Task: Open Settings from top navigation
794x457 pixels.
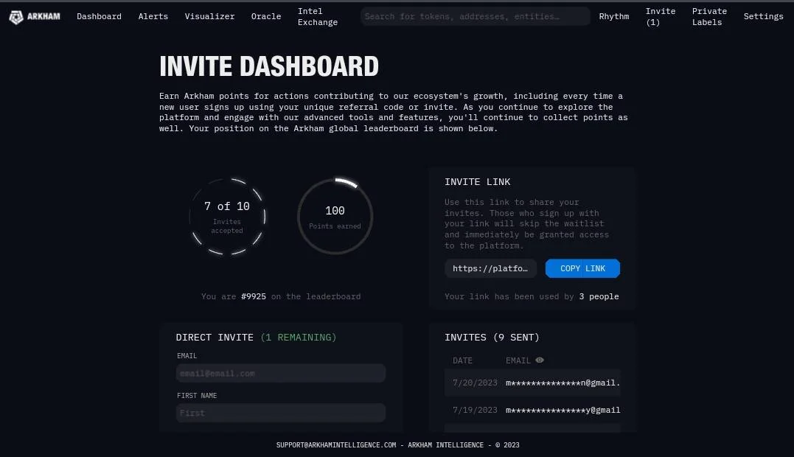Action: [x=763, y=16]
